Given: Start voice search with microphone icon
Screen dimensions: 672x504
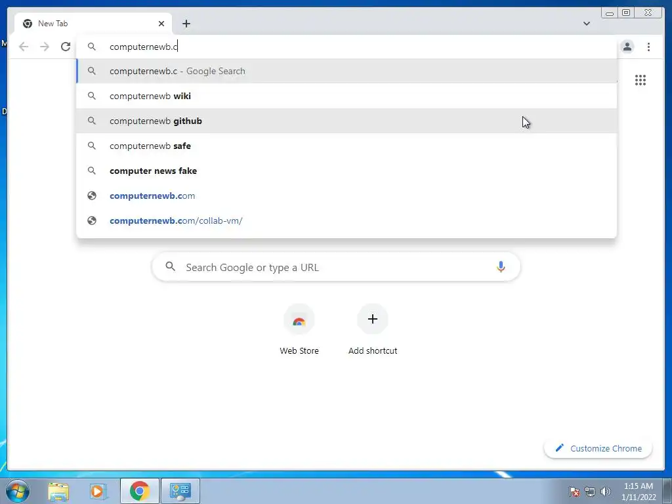Looking at the screenshot, I should 501,267.
